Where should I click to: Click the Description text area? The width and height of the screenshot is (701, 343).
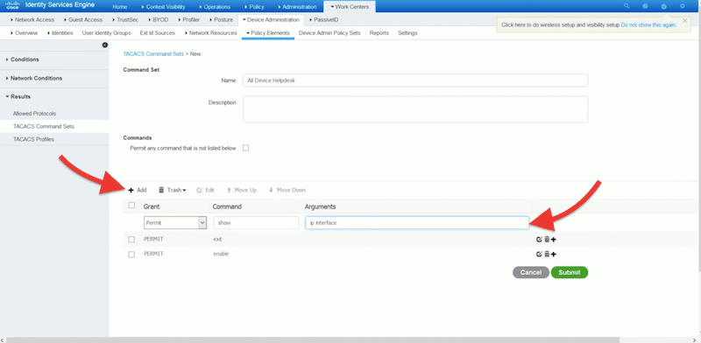click(x=415, y=109)
